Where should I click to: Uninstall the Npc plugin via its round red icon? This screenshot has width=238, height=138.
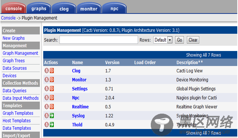tap(47, 97)
